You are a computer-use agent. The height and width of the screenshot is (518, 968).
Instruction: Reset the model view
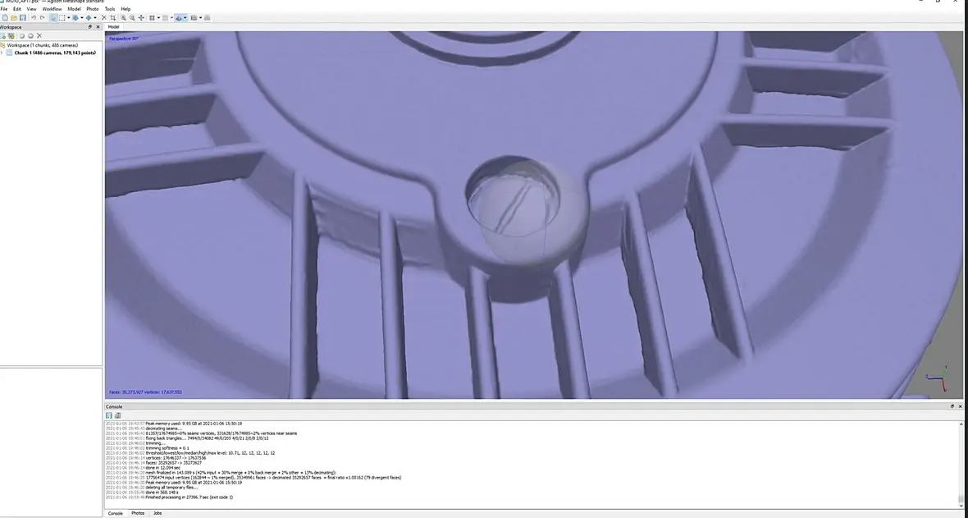pyautogui.click(x=141, y=18)
